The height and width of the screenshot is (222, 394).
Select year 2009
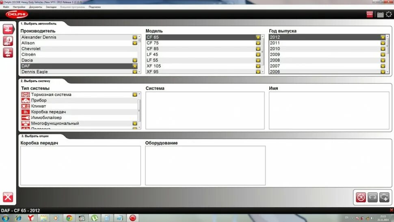pos(327,54)
